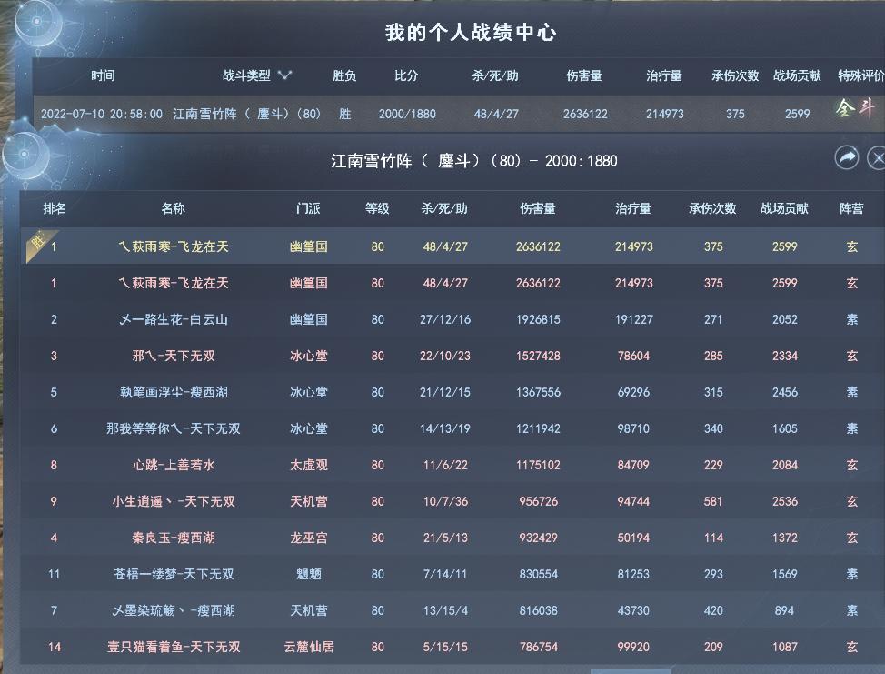Click 天机营 in the 小生逍遥 row
This screenshot has height=674, width=885.
309,501
